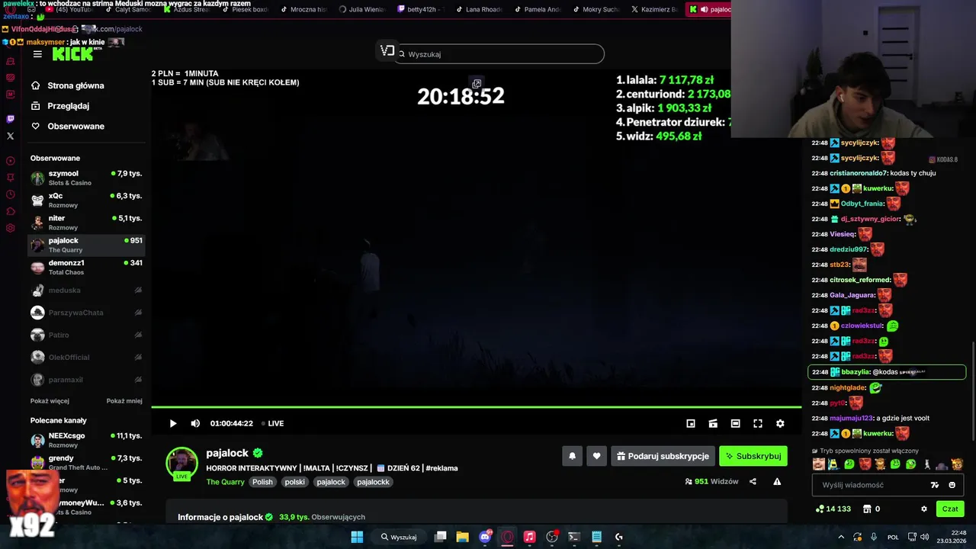976x549 pixels.
Task: Click the Polish tag
Action: (262, 482)
